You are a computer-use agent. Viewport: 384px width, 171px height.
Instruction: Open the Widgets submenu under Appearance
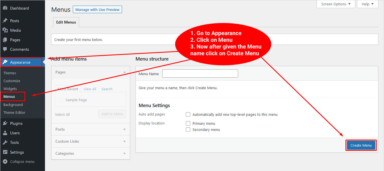[x=10, y=89]
